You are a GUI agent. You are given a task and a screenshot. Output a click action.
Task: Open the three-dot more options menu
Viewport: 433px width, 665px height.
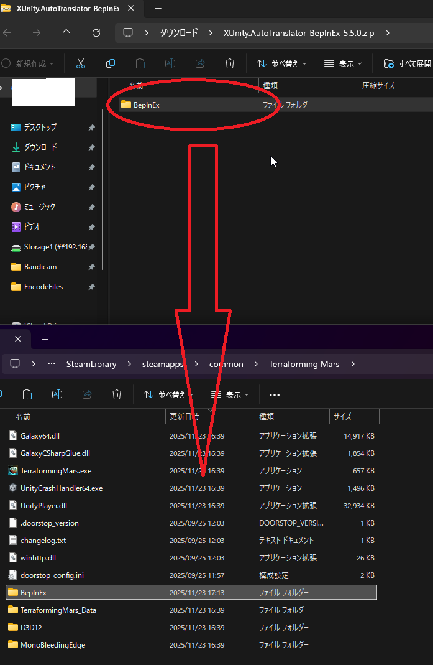tap(275, 394)
